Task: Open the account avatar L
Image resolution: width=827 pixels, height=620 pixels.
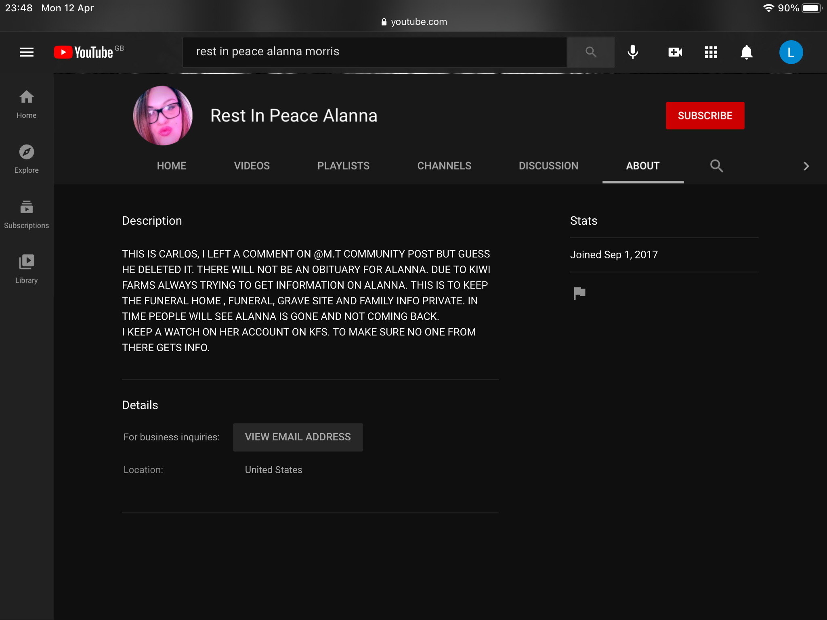Action: (x=791, y=52)
